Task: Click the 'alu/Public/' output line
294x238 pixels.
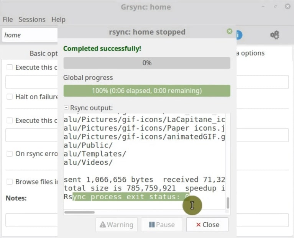Action: [88, 145]
